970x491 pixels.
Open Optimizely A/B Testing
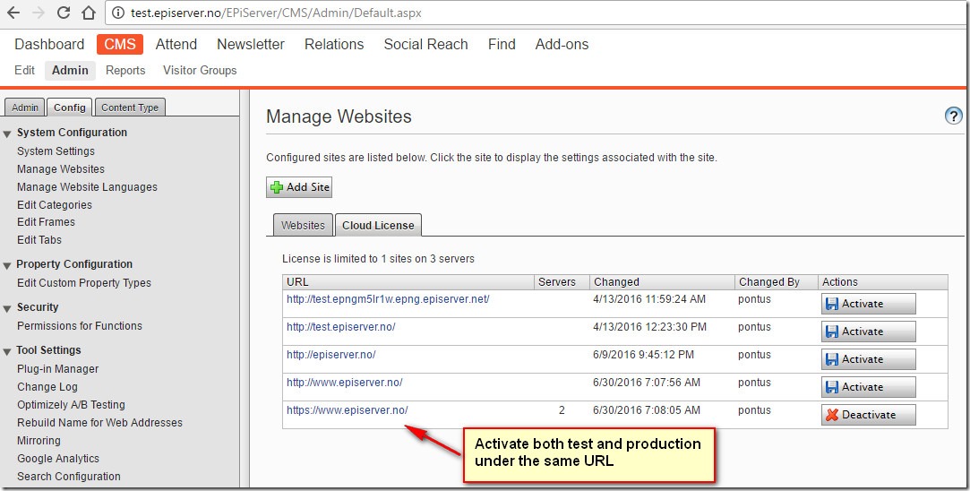[x=71, y=405]
